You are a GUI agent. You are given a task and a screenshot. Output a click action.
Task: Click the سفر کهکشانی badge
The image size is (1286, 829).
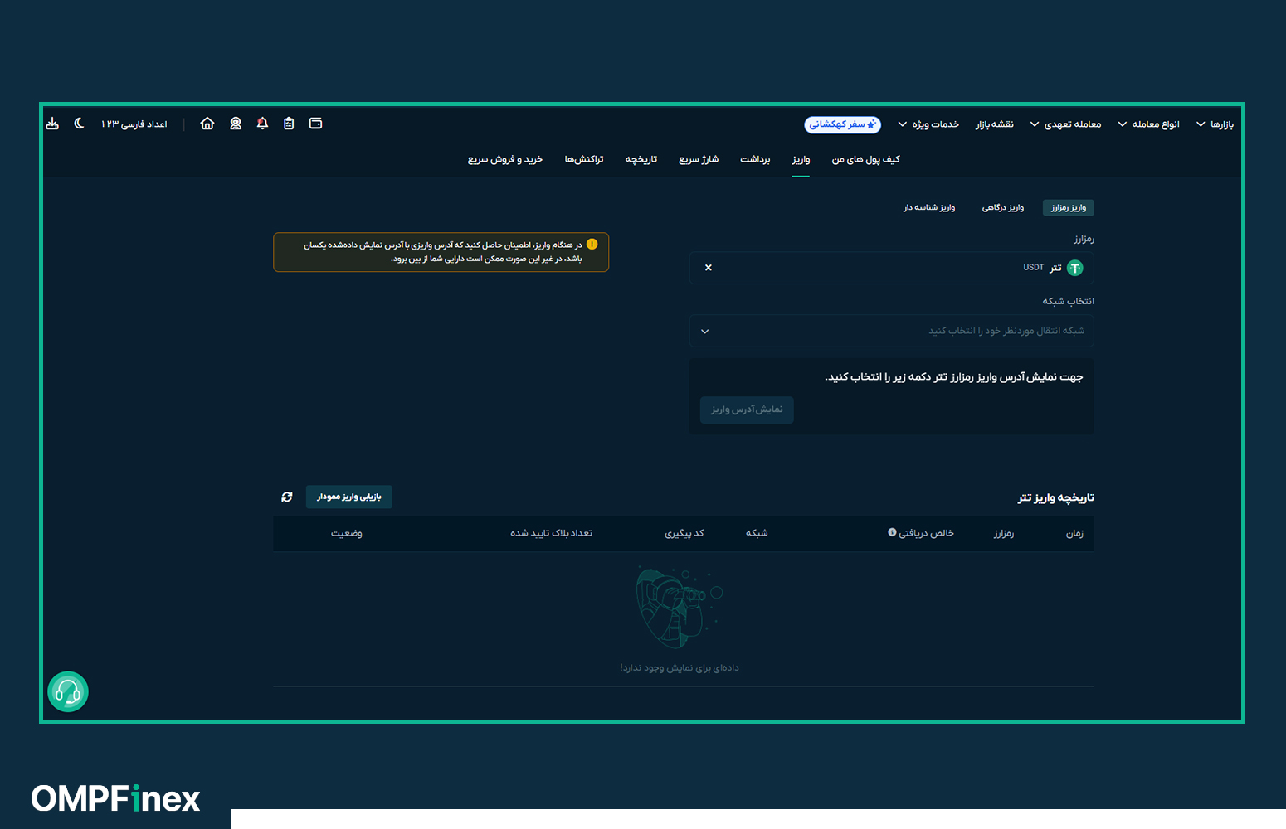click(x=842, y=124)
